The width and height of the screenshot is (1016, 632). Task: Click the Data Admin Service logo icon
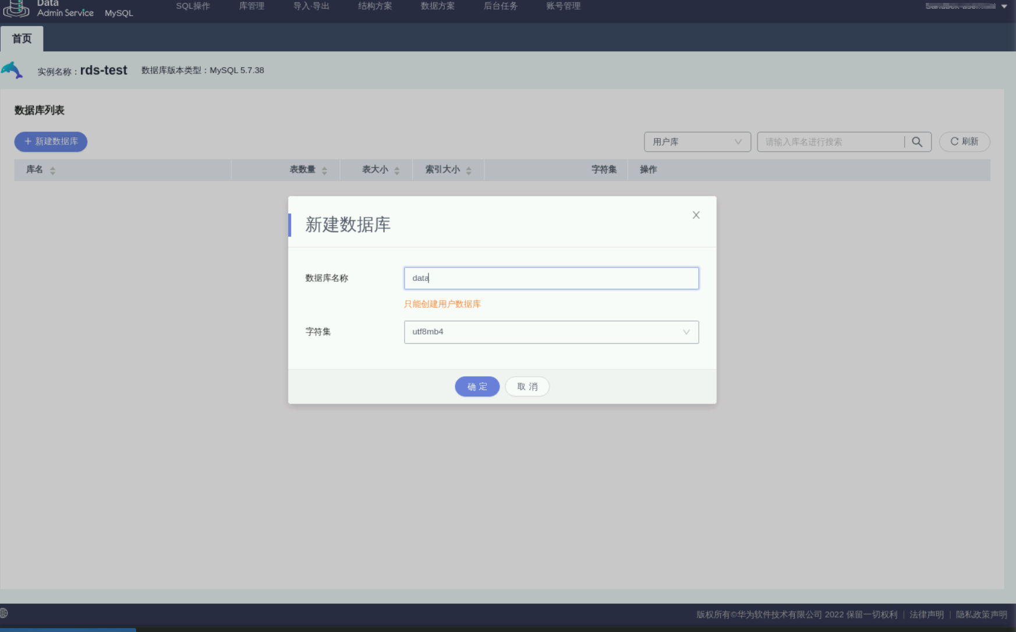coord(16,9)
